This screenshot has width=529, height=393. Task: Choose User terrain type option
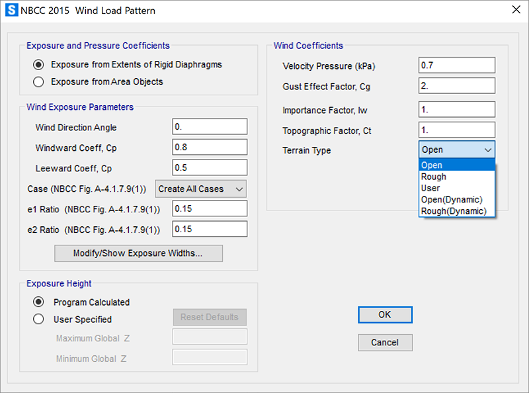(x=430, y=188)
